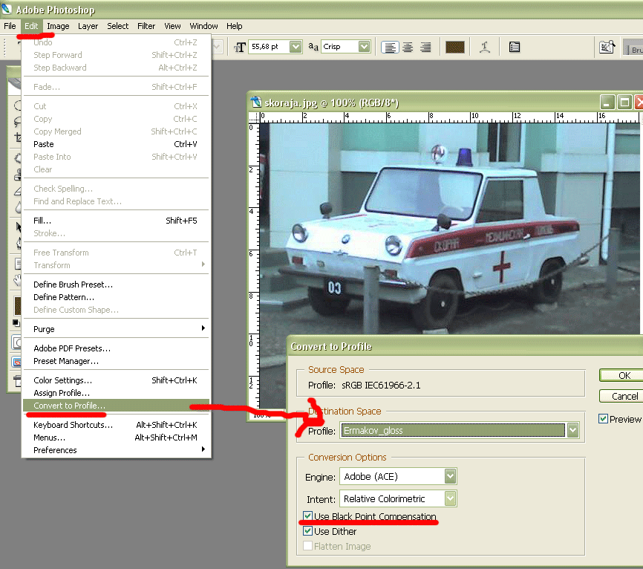
Task: Minimize the skoraja.jpg document window
Action: pyautogui.click(x=607, y=103)
